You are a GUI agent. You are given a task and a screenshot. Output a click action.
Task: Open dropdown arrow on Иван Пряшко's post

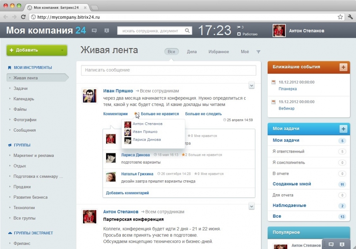click(252, 85)
